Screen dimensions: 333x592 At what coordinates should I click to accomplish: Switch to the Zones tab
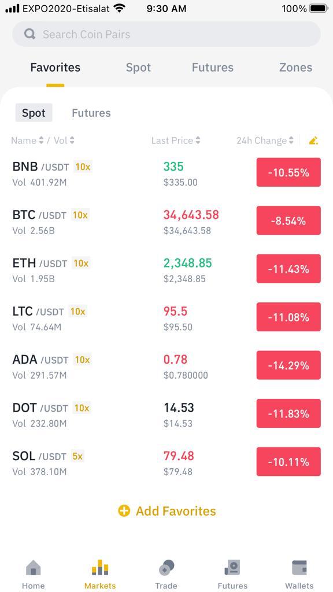295,68
